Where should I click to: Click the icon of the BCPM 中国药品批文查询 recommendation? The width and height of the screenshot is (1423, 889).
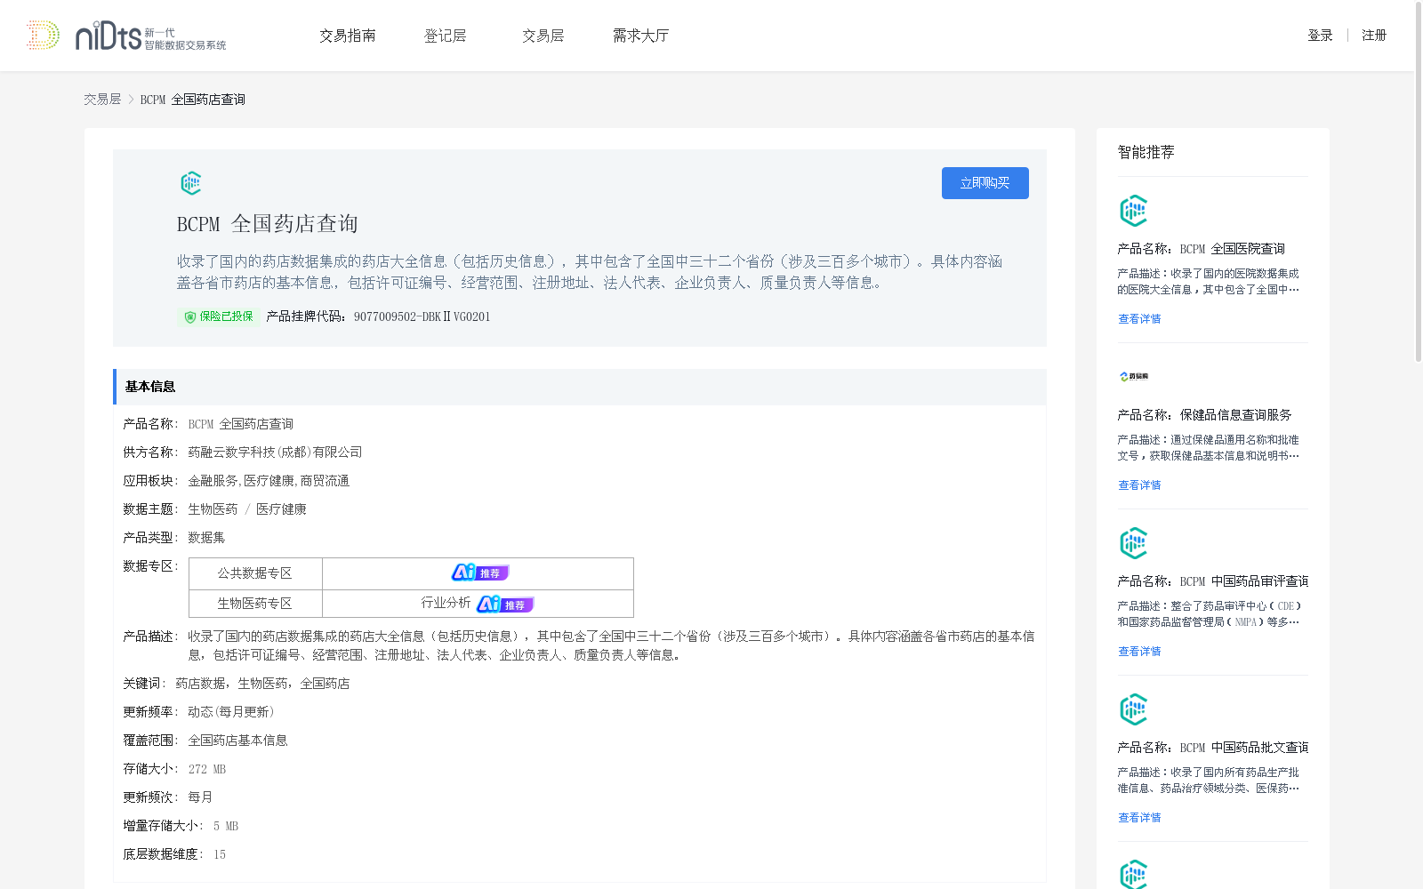point(1133,709)
